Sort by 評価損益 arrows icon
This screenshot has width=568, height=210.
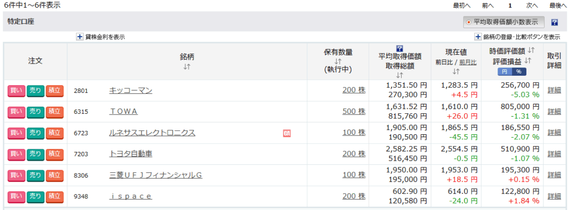pyautogui.click(x=527, y=61)
